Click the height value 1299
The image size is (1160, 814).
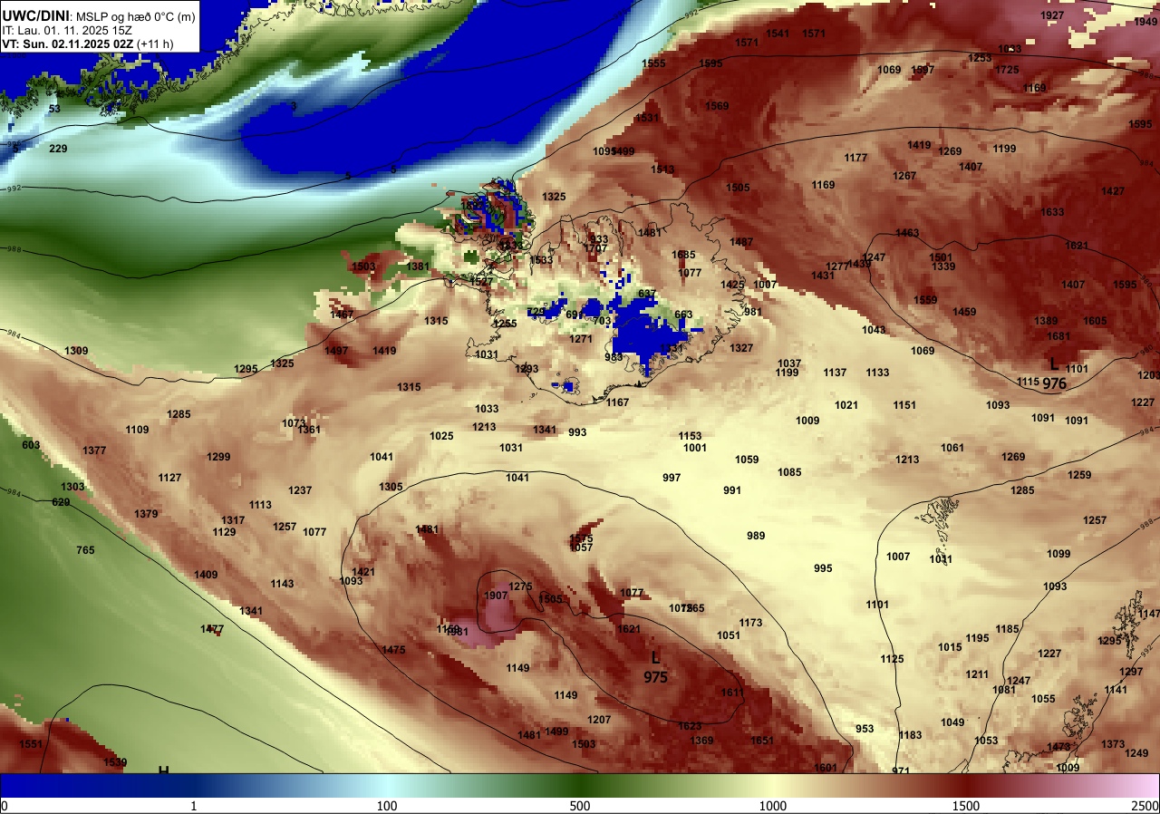click(x=218, y=457)
